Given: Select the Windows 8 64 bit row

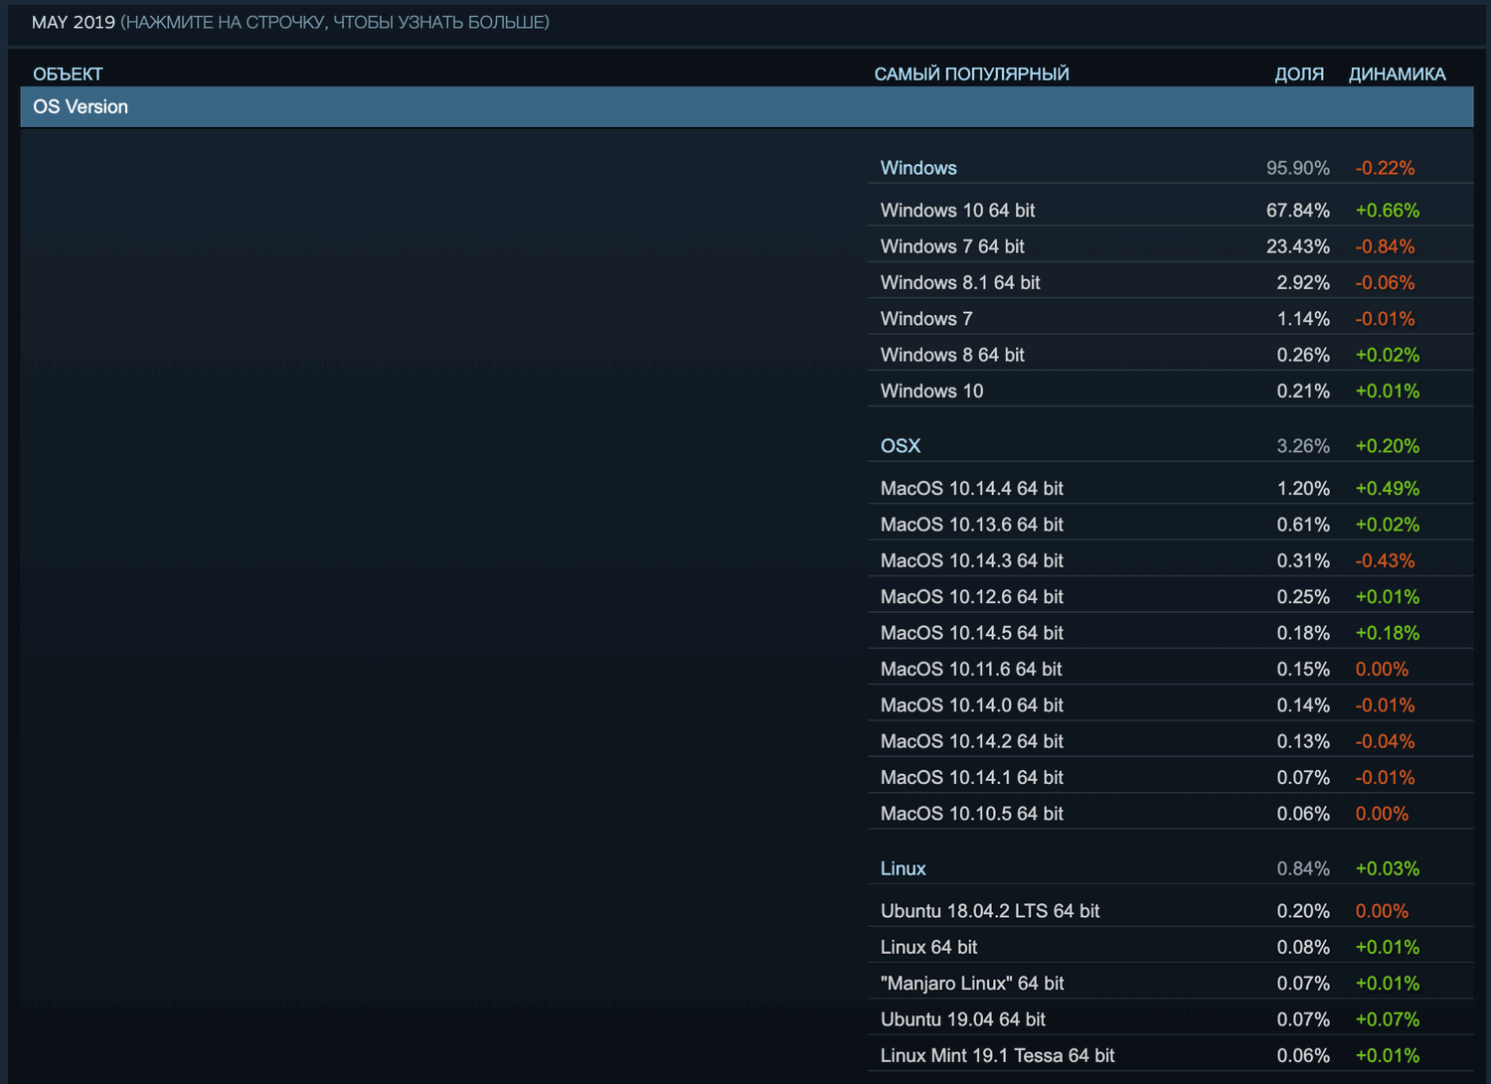Looking at the screenshot, I should (x=951, y=355).
